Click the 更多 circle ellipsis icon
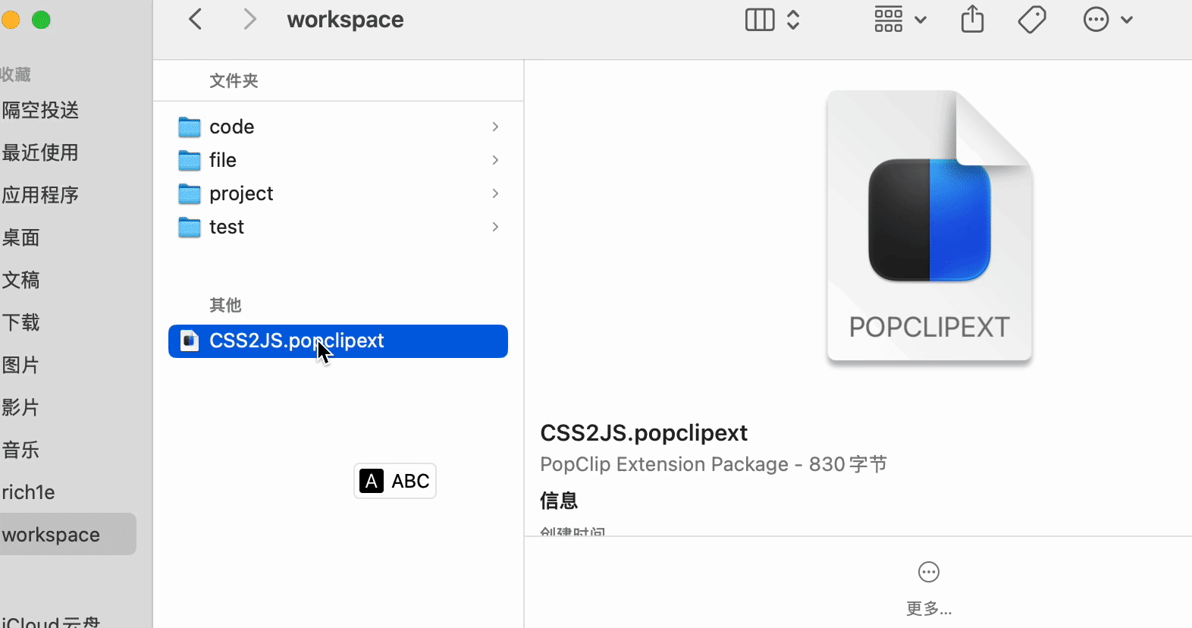1192x628 pixels. click(x=928, y=572)
